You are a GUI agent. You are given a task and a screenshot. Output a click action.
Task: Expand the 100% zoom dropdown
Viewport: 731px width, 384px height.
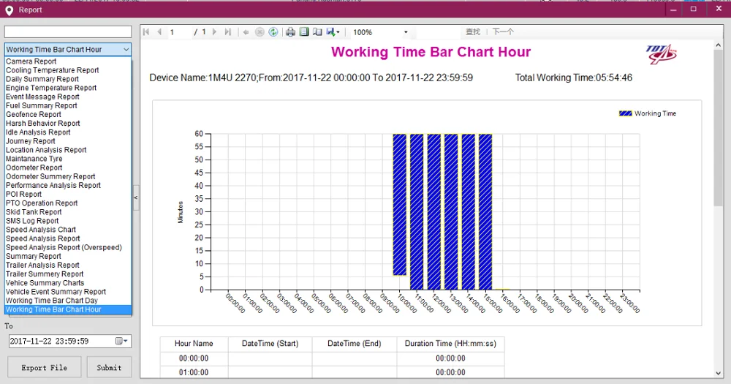406,32
